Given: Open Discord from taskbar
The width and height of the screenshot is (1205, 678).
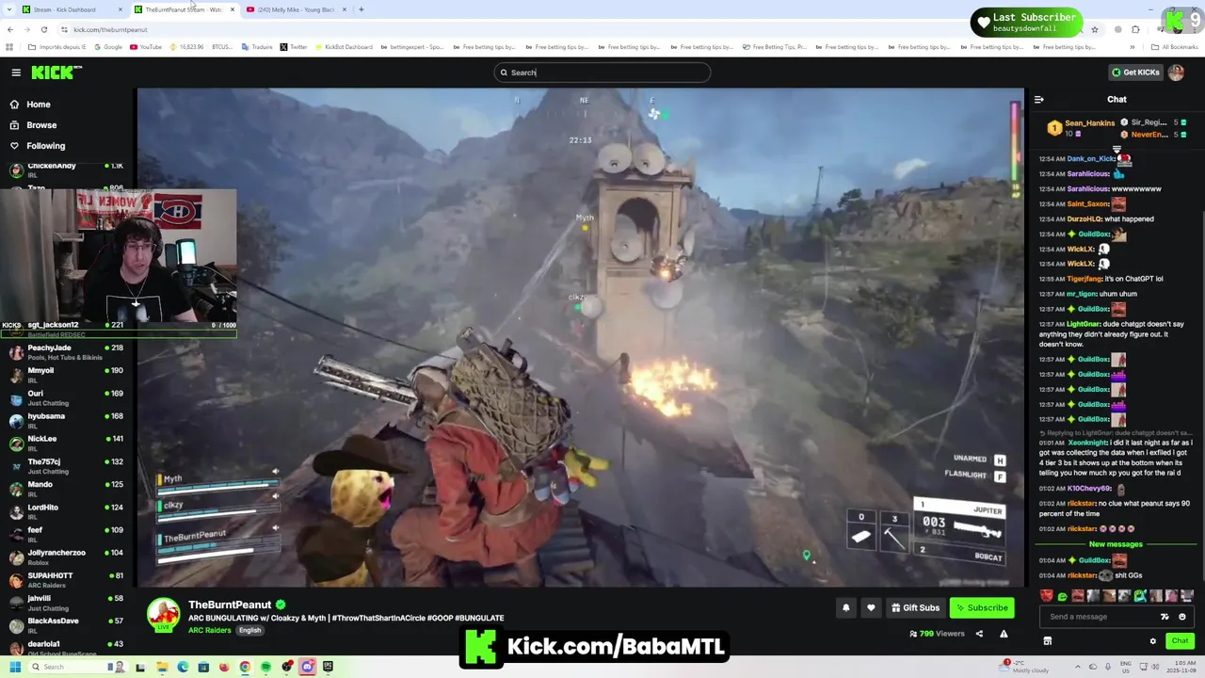Looking at the screenshot, I should [307, 667].
